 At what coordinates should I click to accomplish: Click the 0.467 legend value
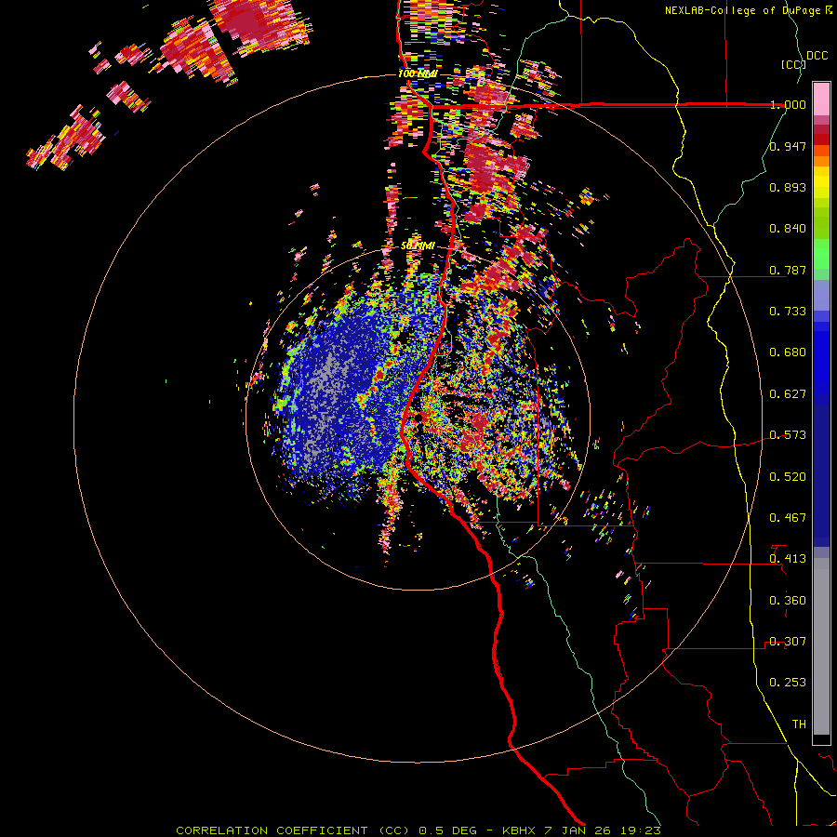(788, 518)
